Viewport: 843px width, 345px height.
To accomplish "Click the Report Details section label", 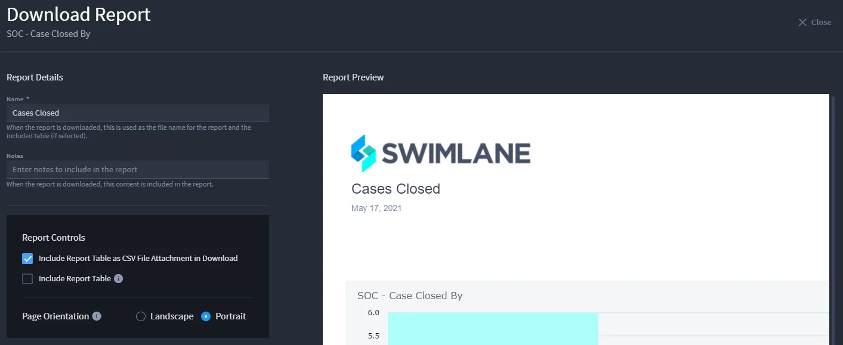I will [x=35, y=77].
